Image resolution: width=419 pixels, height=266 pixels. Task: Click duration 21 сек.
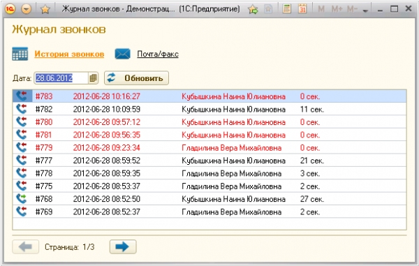click(x=312, y=161)
